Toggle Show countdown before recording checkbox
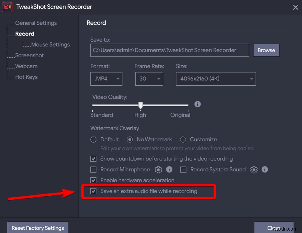The height and width of the screenshot is (233, 302). (x=94, y=159)
